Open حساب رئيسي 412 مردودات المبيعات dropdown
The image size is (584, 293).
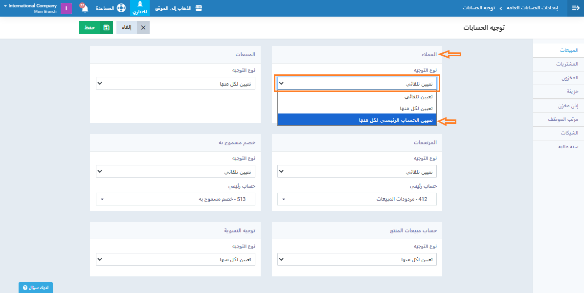(x=357, y=199)
